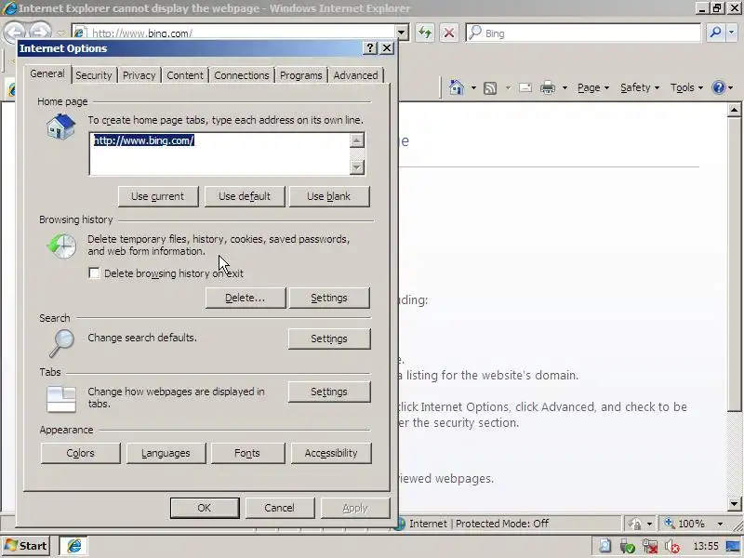Expand the Home button dropdown arrow
This screenshot has height=558, width=744.
tap(473, 87)
